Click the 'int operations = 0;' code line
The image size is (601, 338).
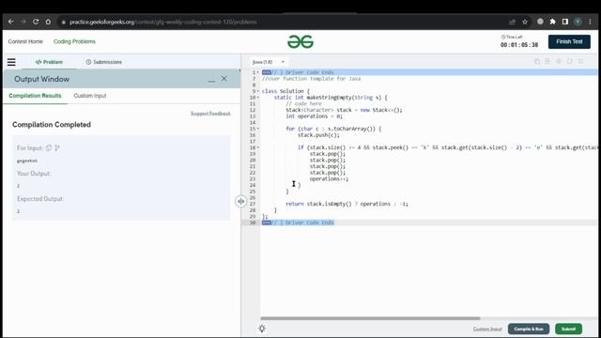314,116
